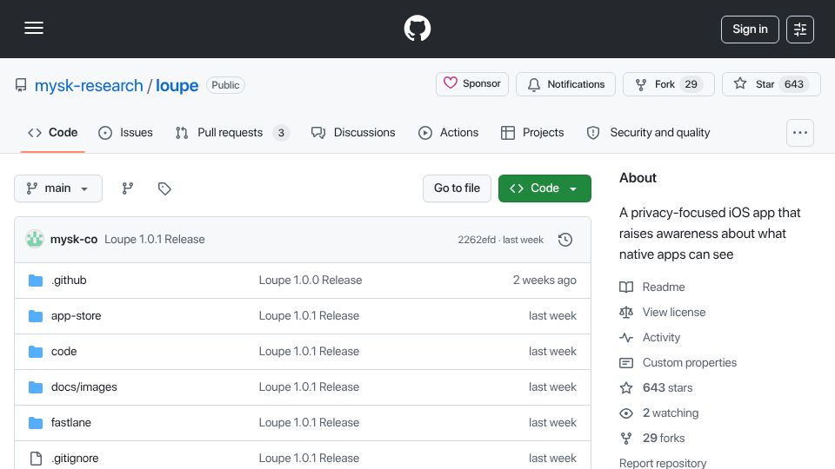
Task: Click the forks icon in About
Action: tap(626, 438)
